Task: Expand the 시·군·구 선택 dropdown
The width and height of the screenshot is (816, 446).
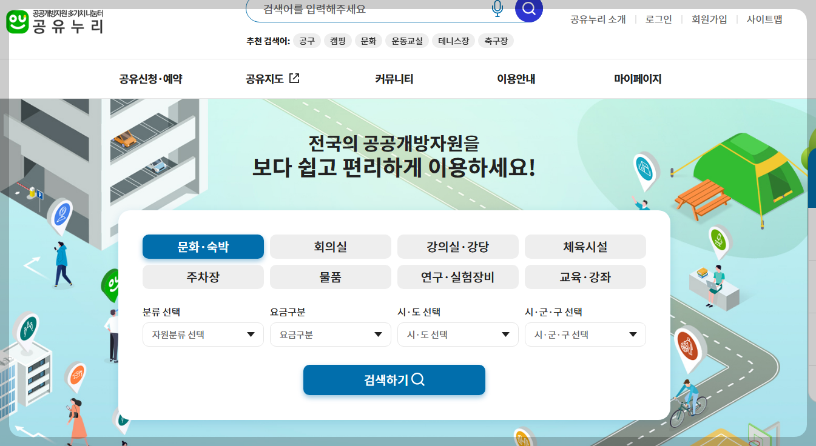Action: point(585,334)
